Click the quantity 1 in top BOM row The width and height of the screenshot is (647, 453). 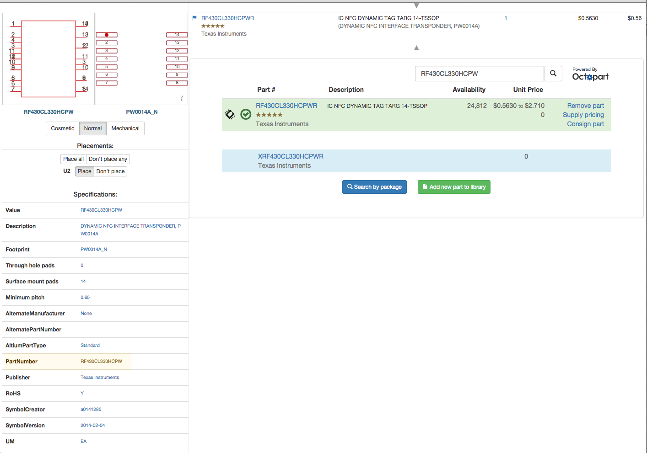tap(506, 18)
